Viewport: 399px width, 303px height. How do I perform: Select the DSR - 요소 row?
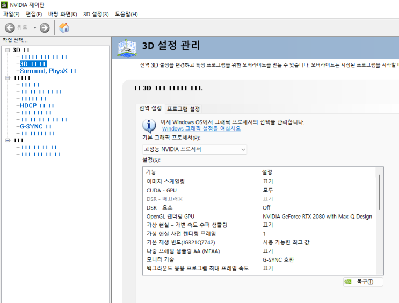pyautogui.click(x=259, y=207)
